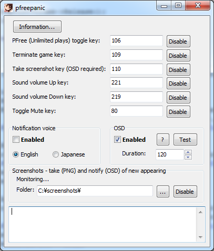214x251 pixels.
Task: Browse for screenshots folder with ... button
Action: tap(163, 192)
